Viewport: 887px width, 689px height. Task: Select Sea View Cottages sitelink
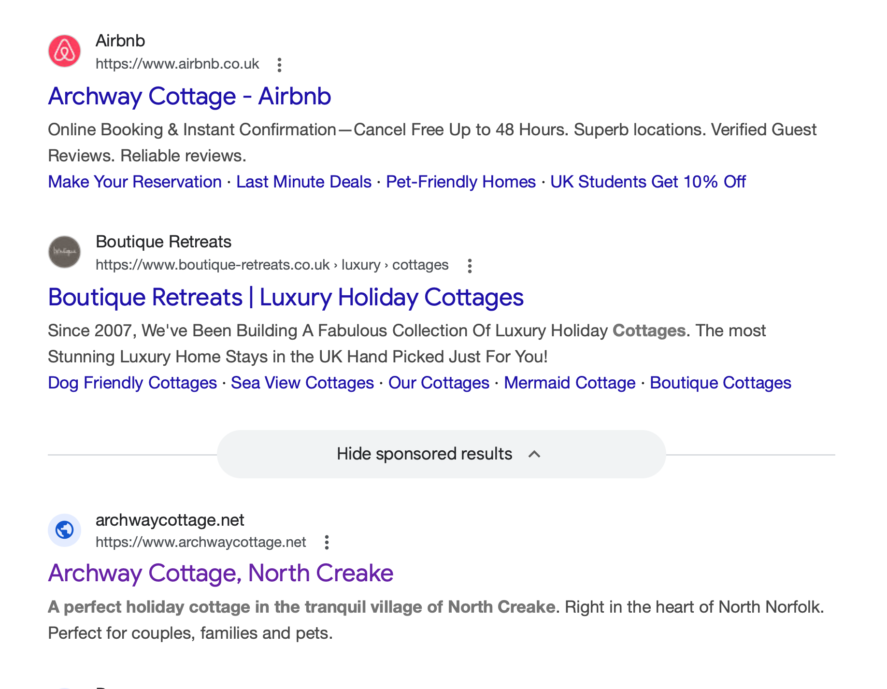(302, 383)
